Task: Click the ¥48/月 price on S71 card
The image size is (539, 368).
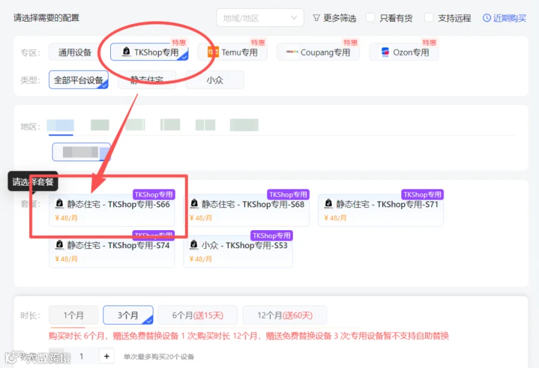Action: coord(335,218)
